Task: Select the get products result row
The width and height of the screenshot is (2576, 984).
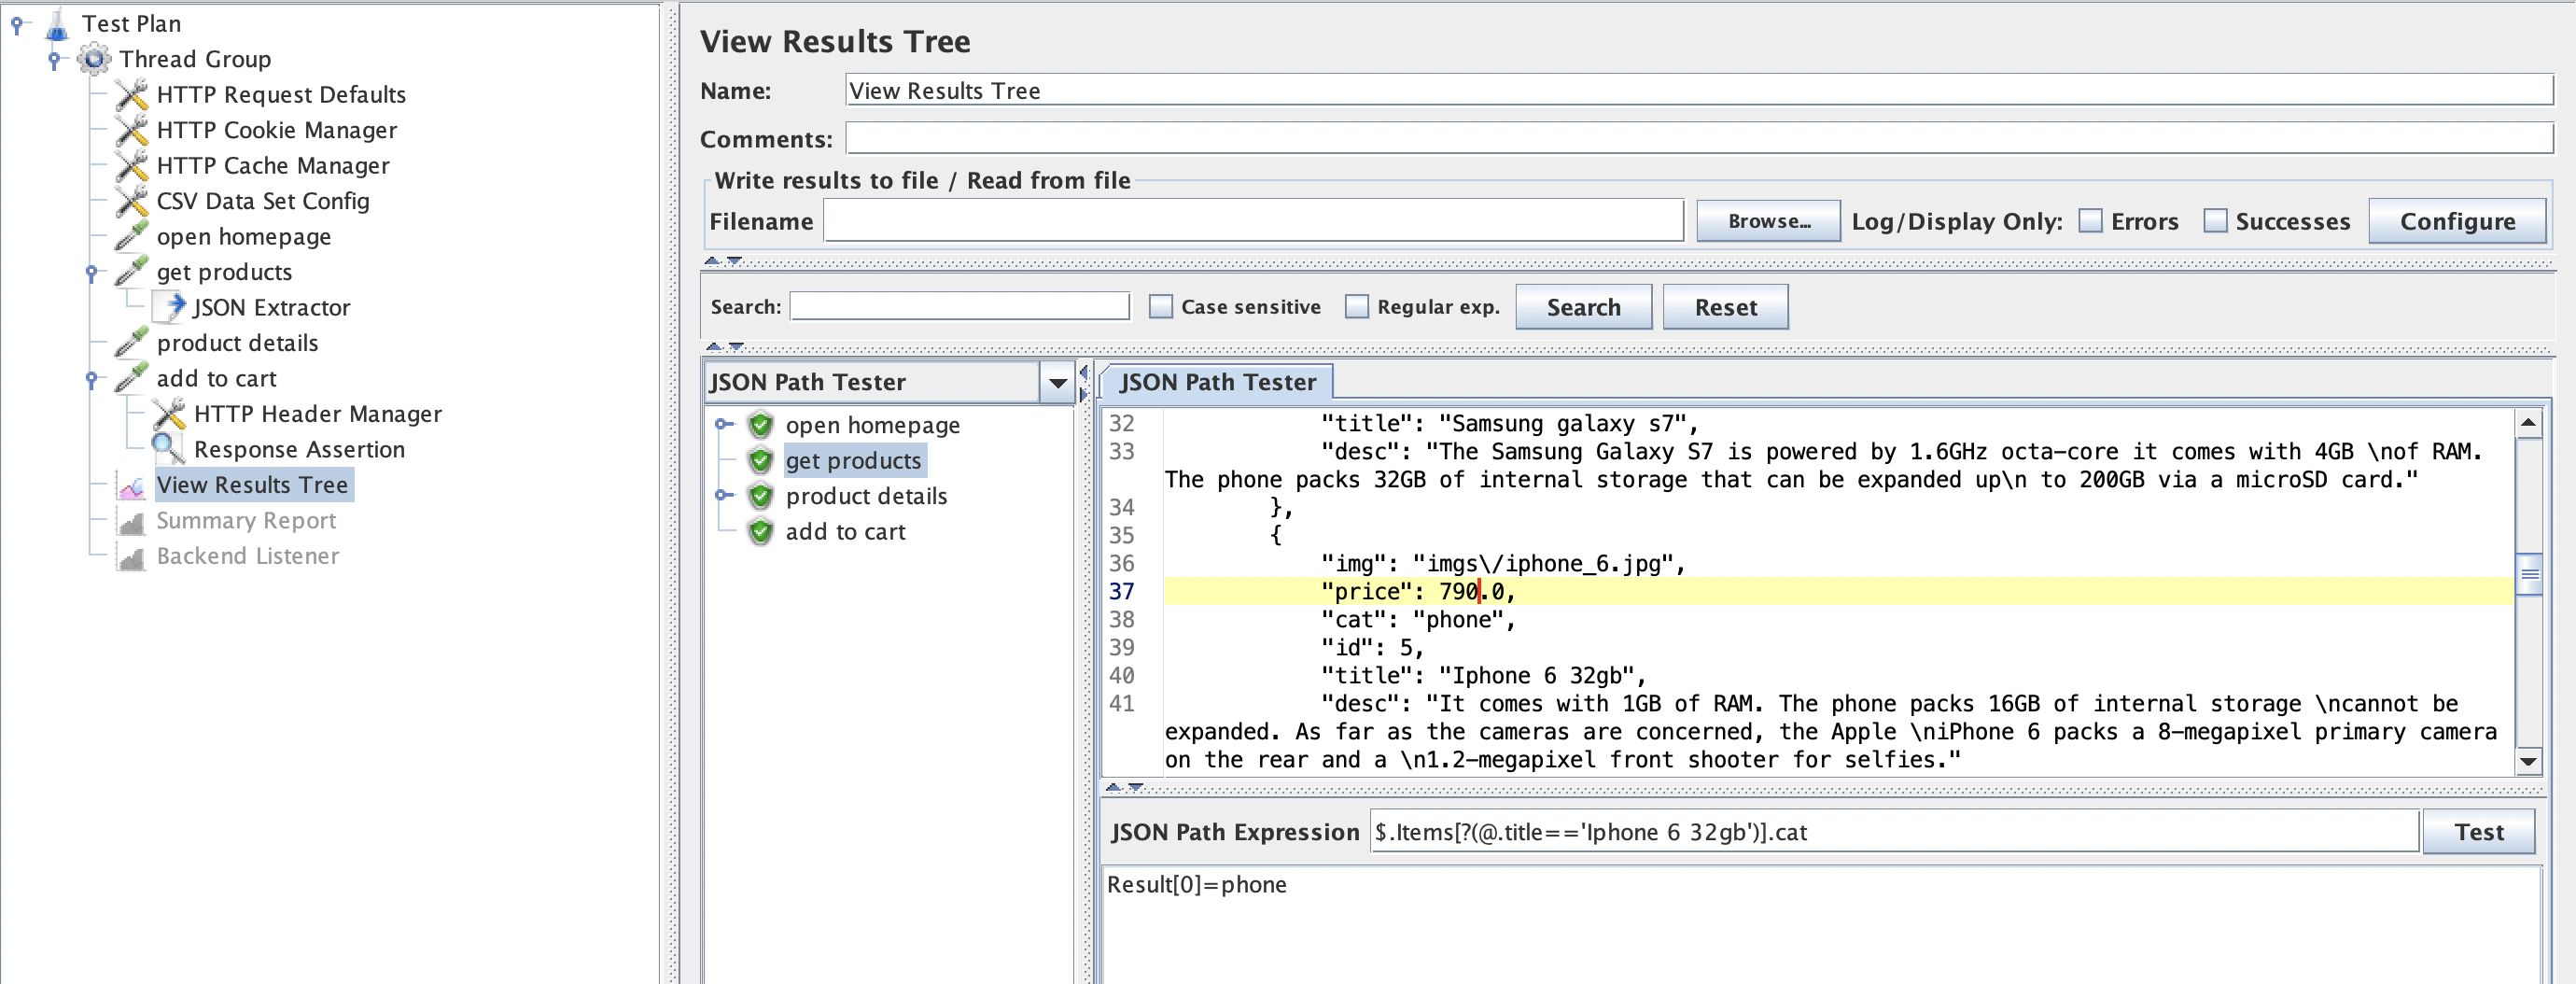Action: point(853,461)
